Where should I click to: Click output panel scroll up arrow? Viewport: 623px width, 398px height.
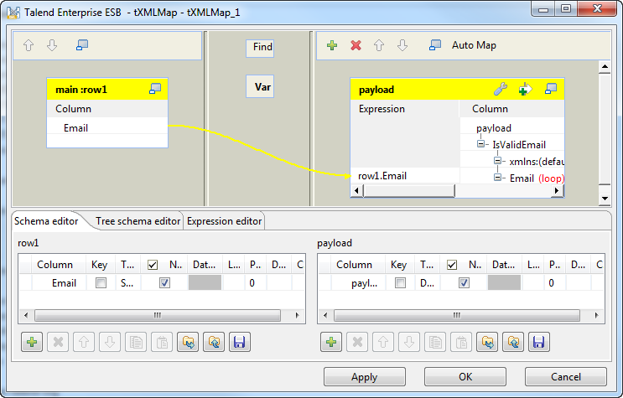point(605,66)
